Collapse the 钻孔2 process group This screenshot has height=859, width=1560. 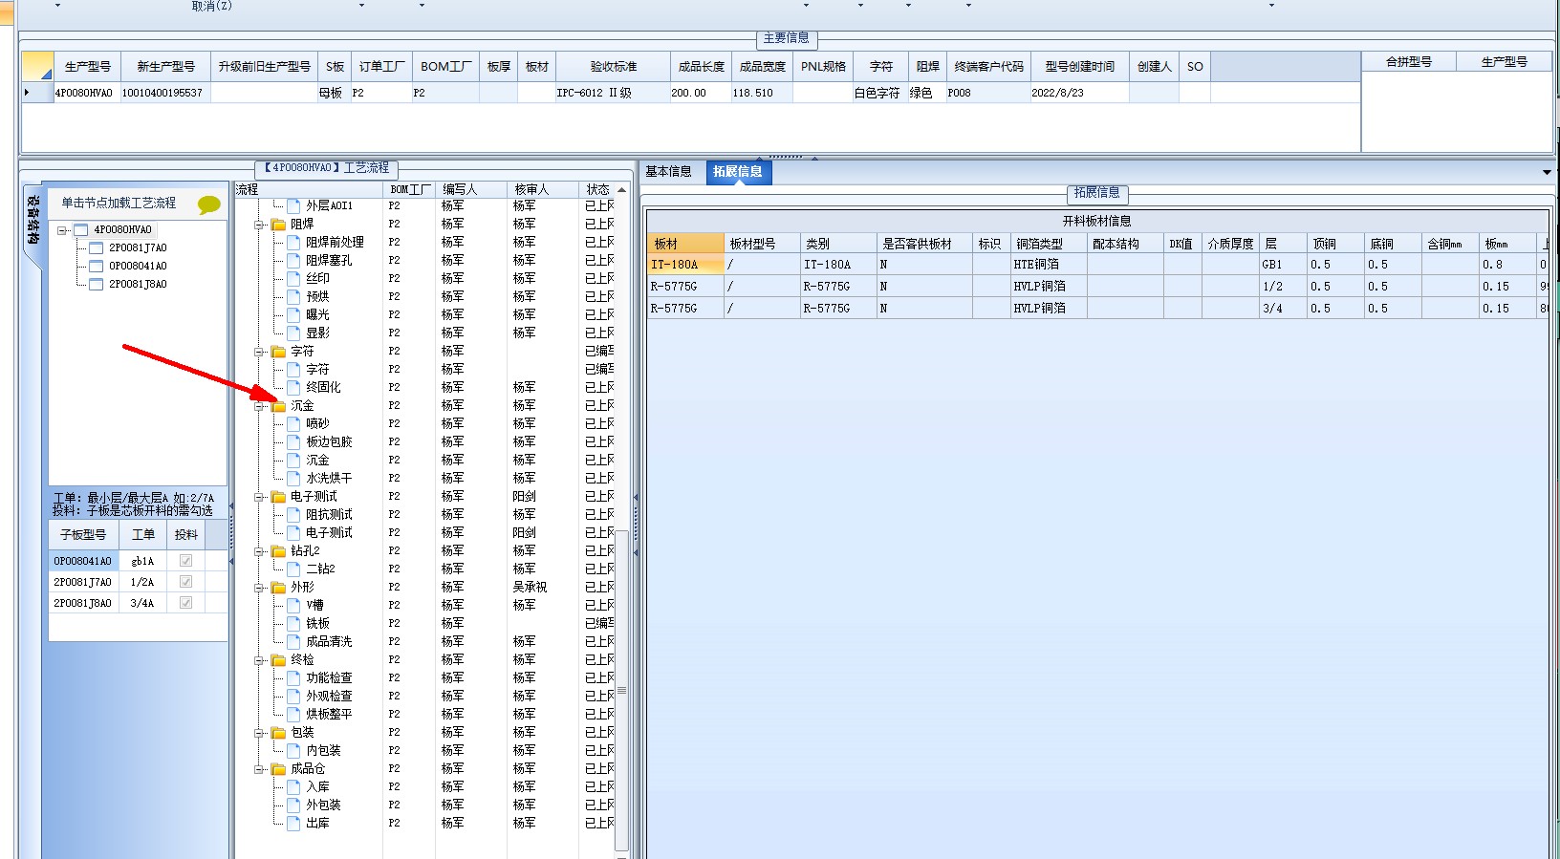259,551
